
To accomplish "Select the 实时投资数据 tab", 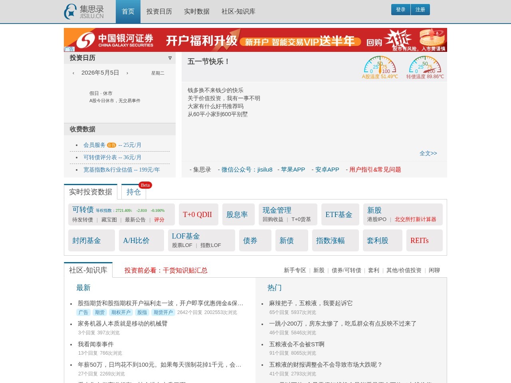I will point(91,192).
